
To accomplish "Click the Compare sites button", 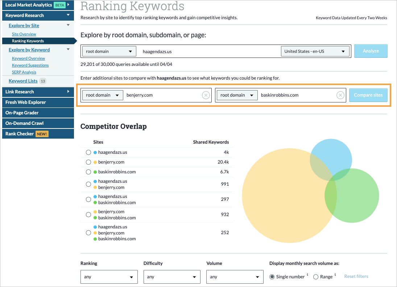I will 368,95.
